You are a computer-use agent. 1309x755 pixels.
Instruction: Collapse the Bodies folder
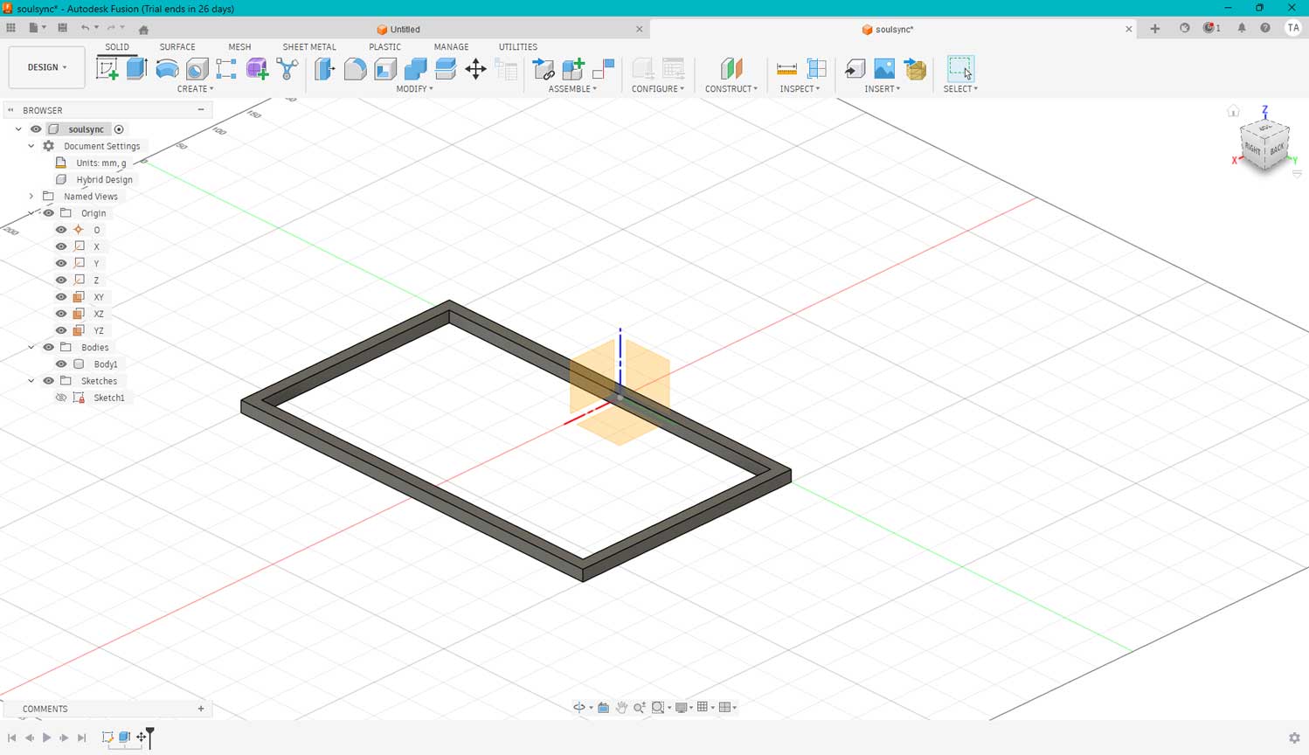pos(31,347)
